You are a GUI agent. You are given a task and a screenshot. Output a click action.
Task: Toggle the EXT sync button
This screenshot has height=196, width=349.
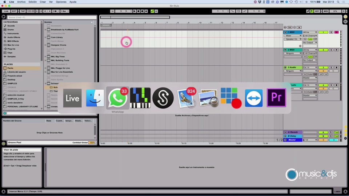click(x=14, y=11)
